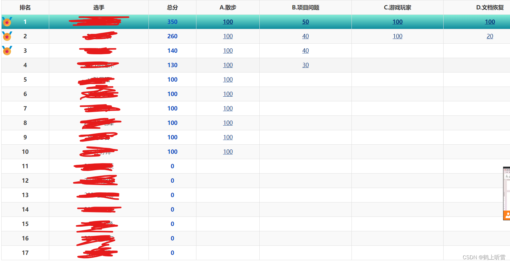The image size is (510, 263).
Task: Open rank 9's A.散步 score 100
Action: (x=228, y=137)
